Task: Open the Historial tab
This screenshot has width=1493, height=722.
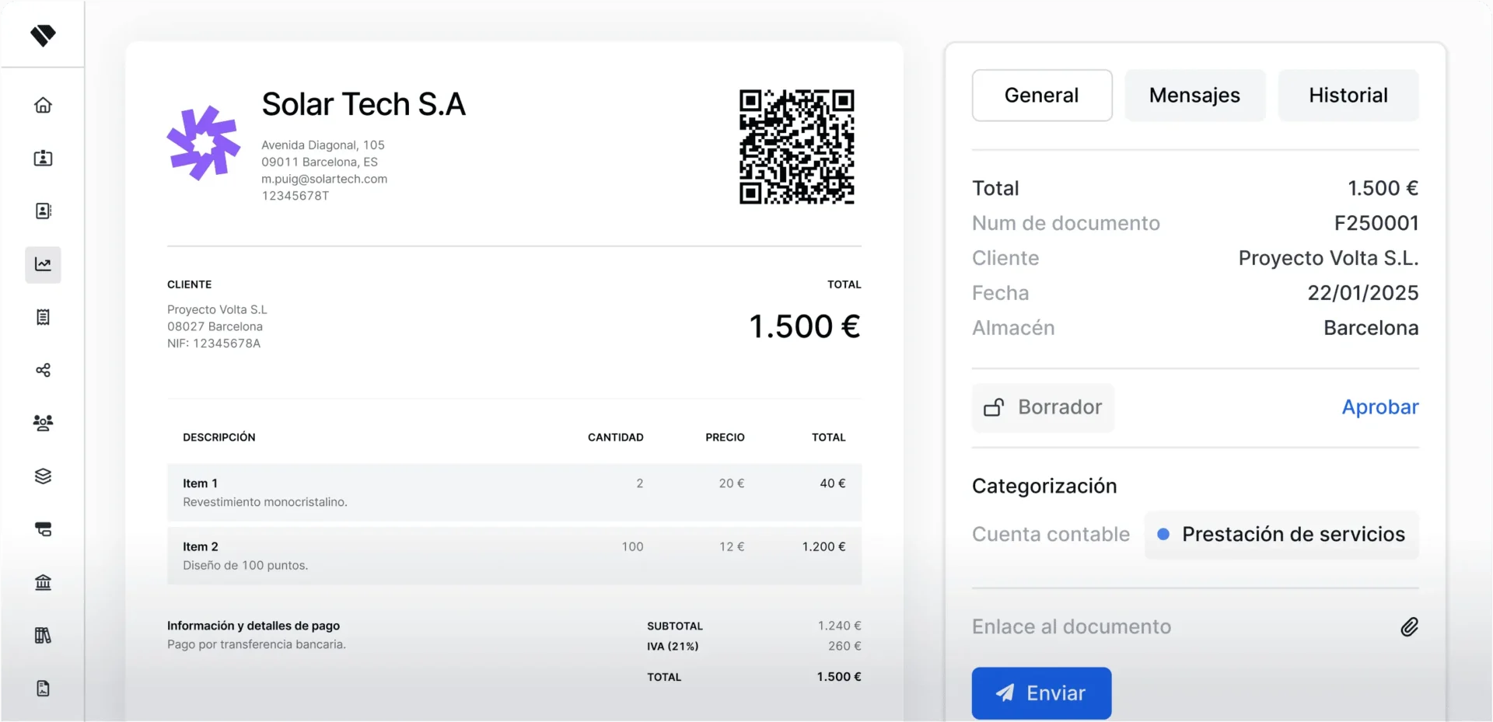Action: (1348, 95)
